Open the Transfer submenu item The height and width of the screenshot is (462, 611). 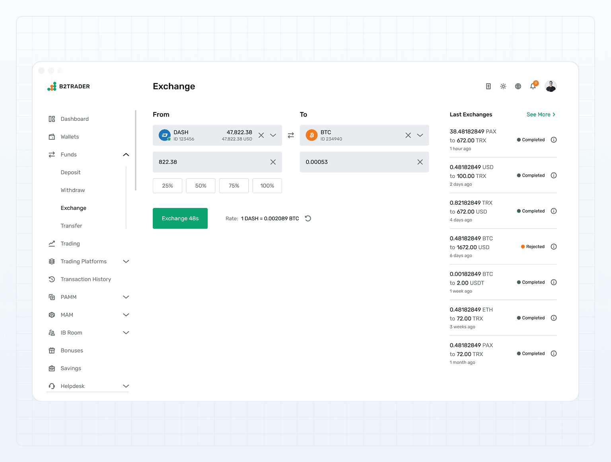pos(71,226)
